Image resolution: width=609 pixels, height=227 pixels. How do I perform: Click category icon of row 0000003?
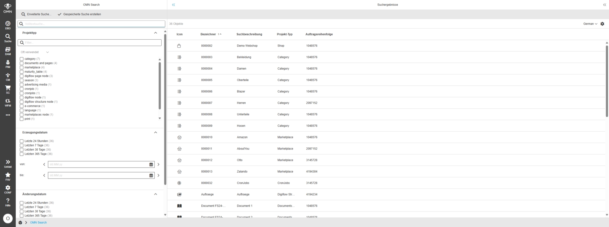(179, 57)
